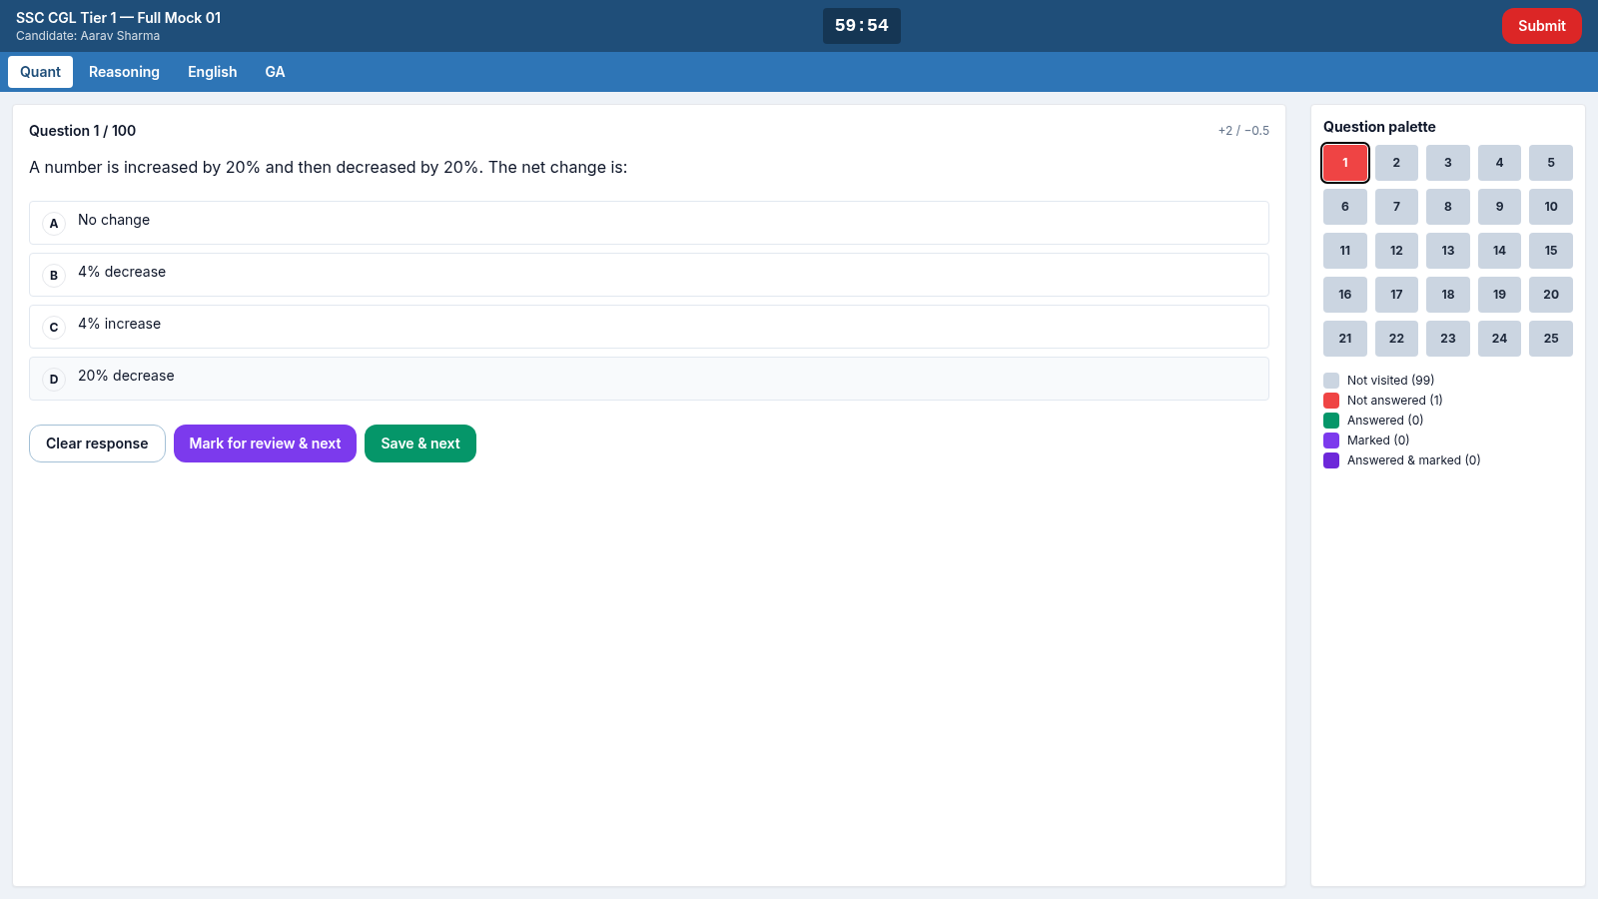Screen dimensions: 1598x899
Task: Select question 17 in the palette
Action: (x=1396, y=295)
